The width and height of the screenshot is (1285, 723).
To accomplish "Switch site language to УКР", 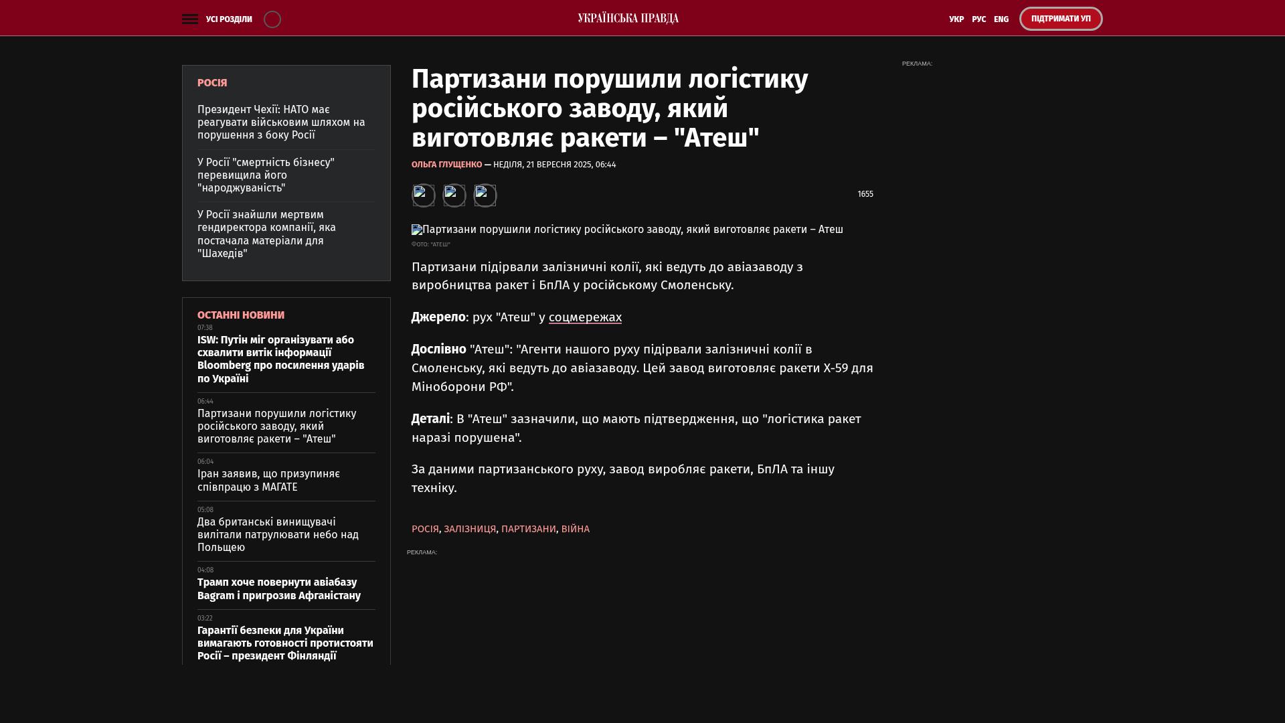I will click(956, 19).
